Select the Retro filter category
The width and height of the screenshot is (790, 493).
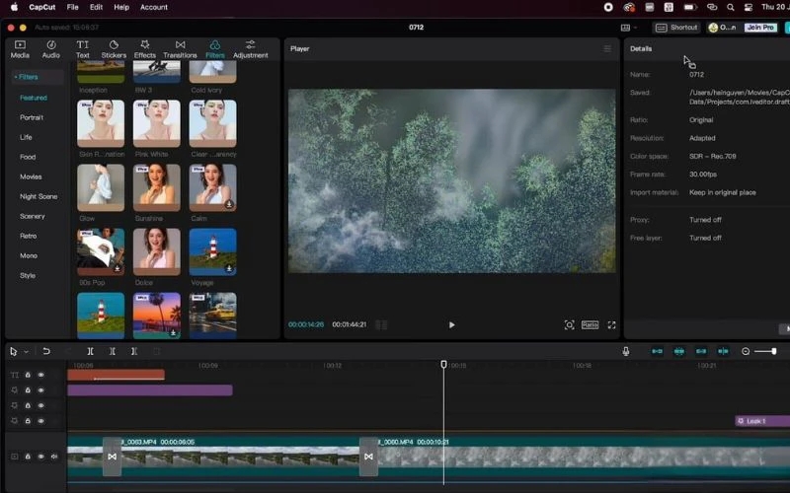pyautogui.click(x=29, y=236)
